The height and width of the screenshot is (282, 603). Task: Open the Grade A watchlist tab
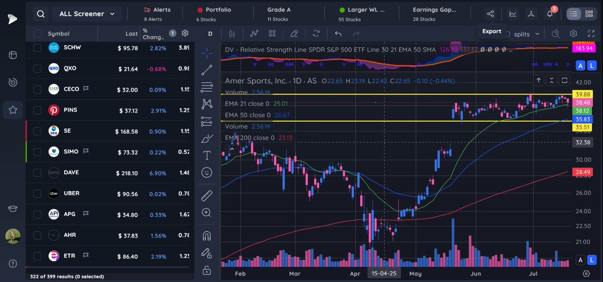pyautogui.click(x=279, y=14)
